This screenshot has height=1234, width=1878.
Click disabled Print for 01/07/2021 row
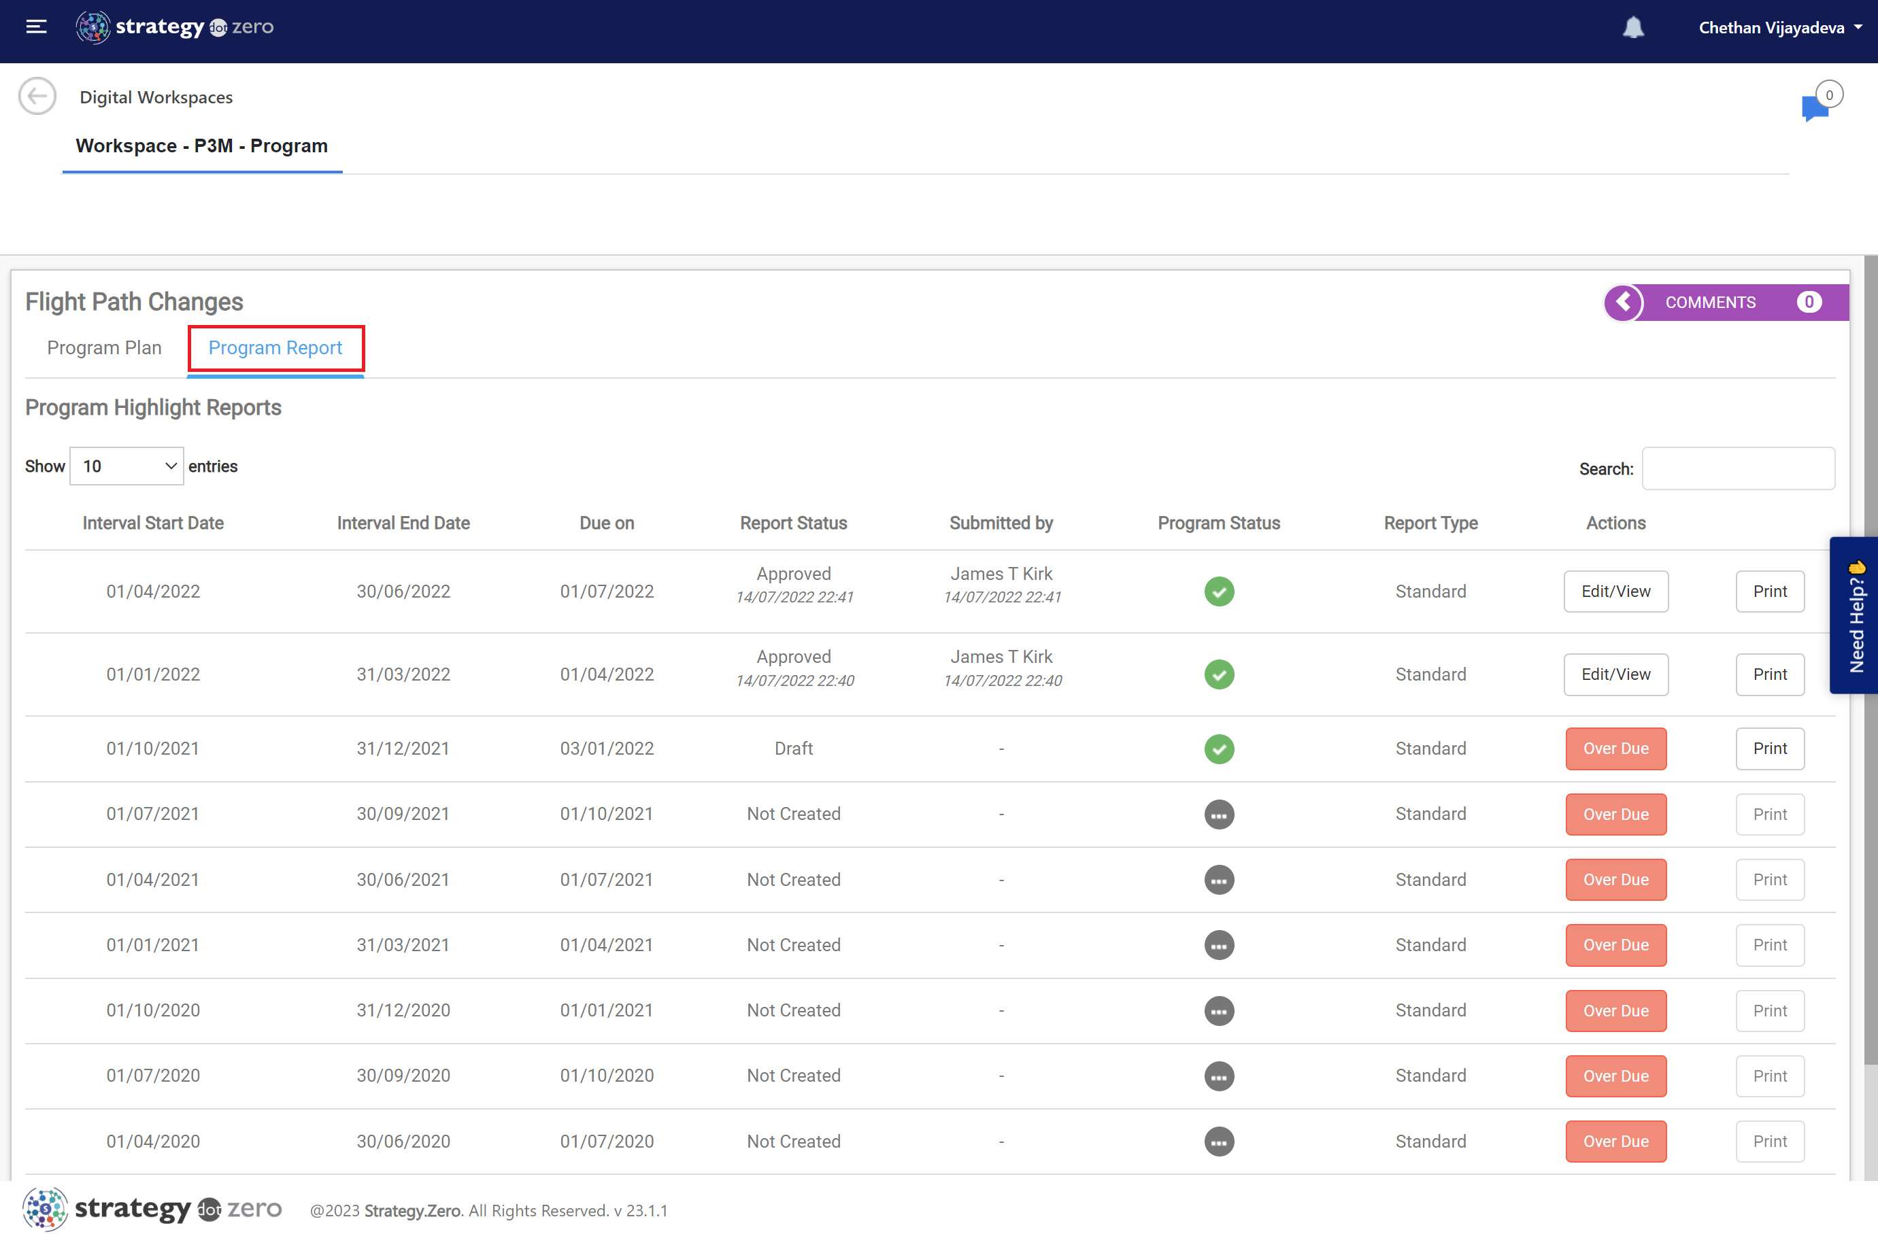pyautogui.click(x=1769, y=814)
